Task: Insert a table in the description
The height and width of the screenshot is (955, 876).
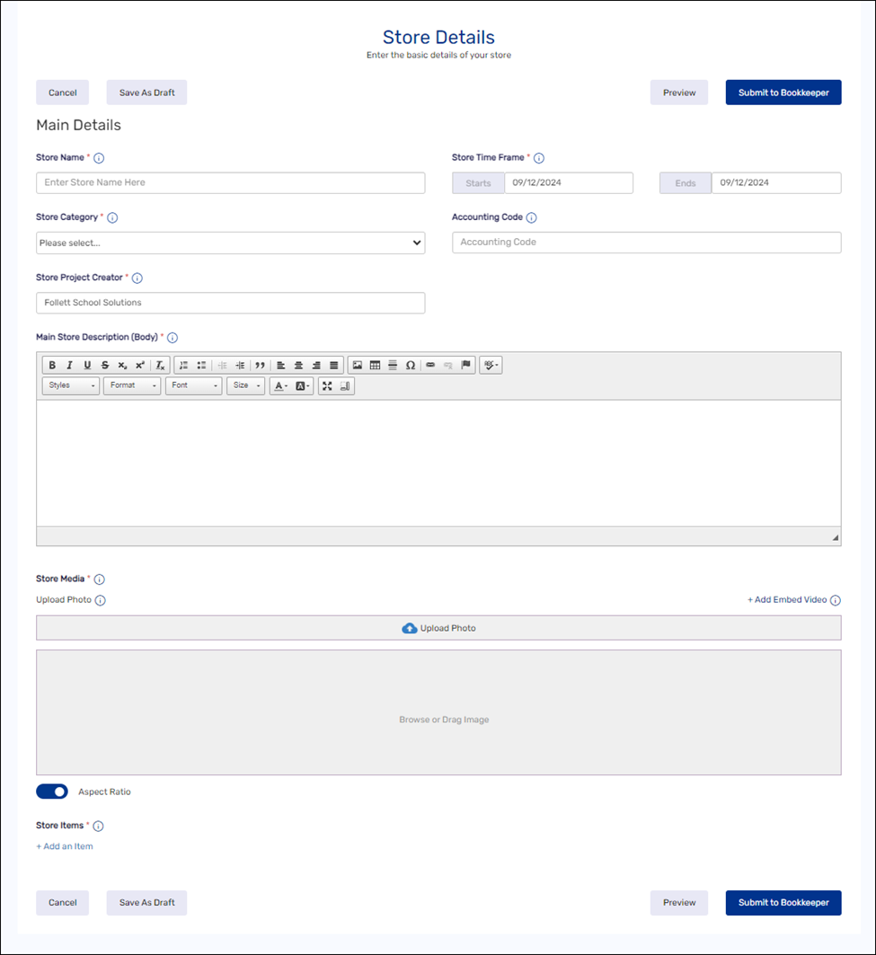Action: pyautogui.click(x=376, y=366)
